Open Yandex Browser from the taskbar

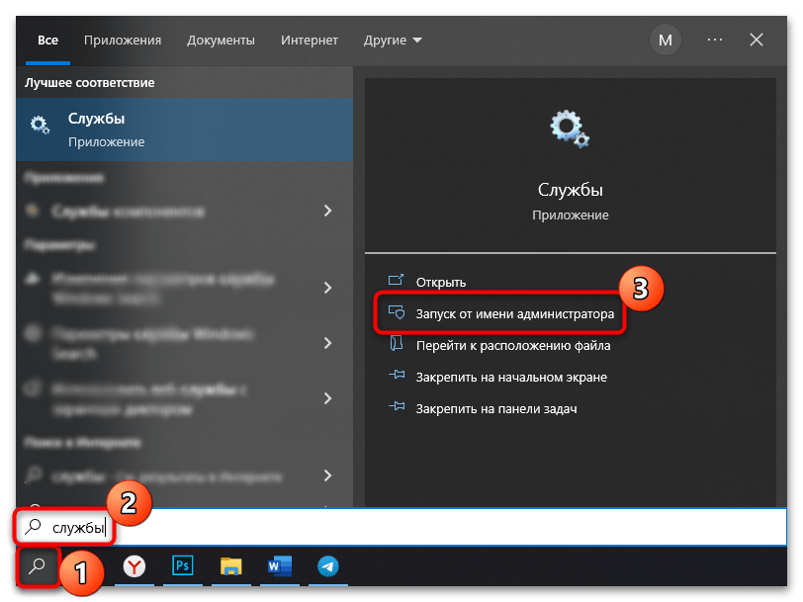tap(135, 566)
